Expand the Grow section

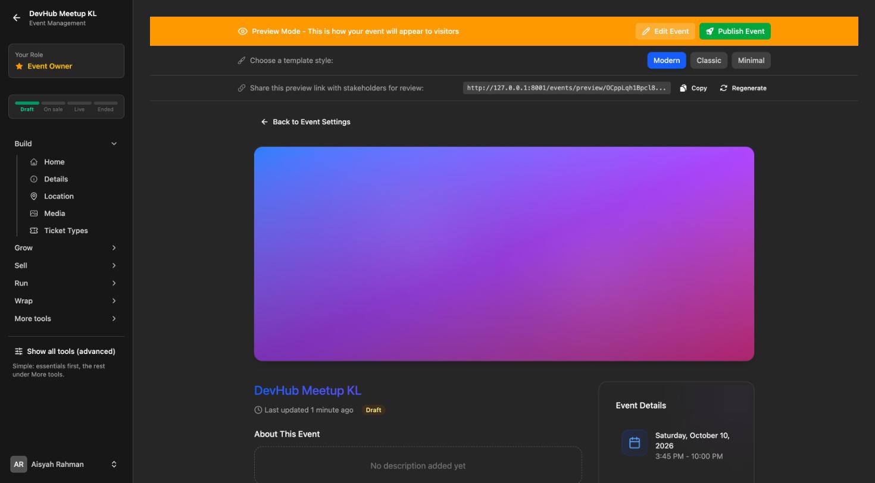coord(66,248)
